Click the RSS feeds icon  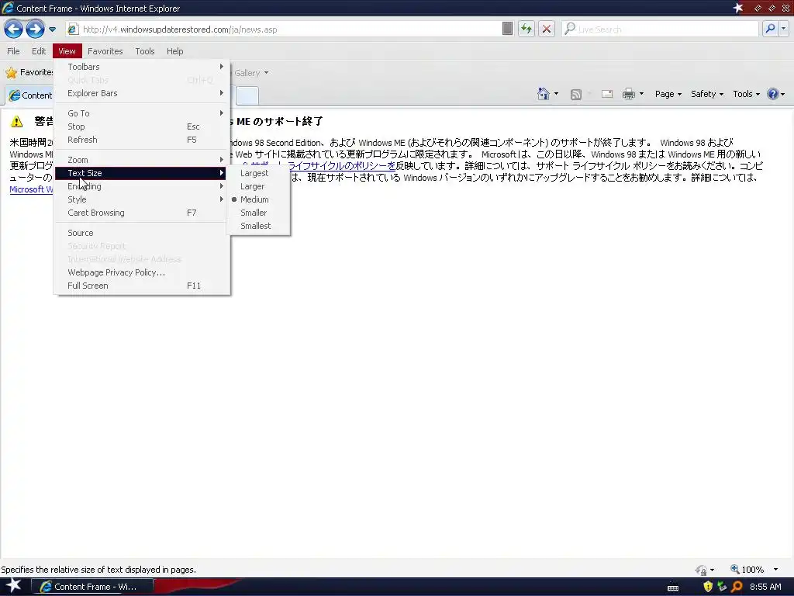pyautogui.click(x=576, y=94)
